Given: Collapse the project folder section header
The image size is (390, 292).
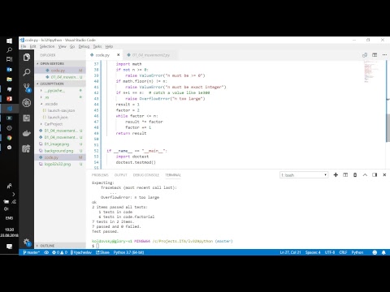Looking at the screenshot, I should 61,84.
